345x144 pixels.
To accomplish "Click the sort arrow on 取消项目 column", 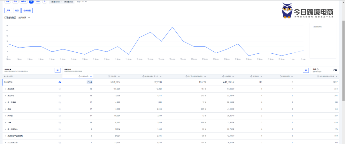I will pos(265,77).
